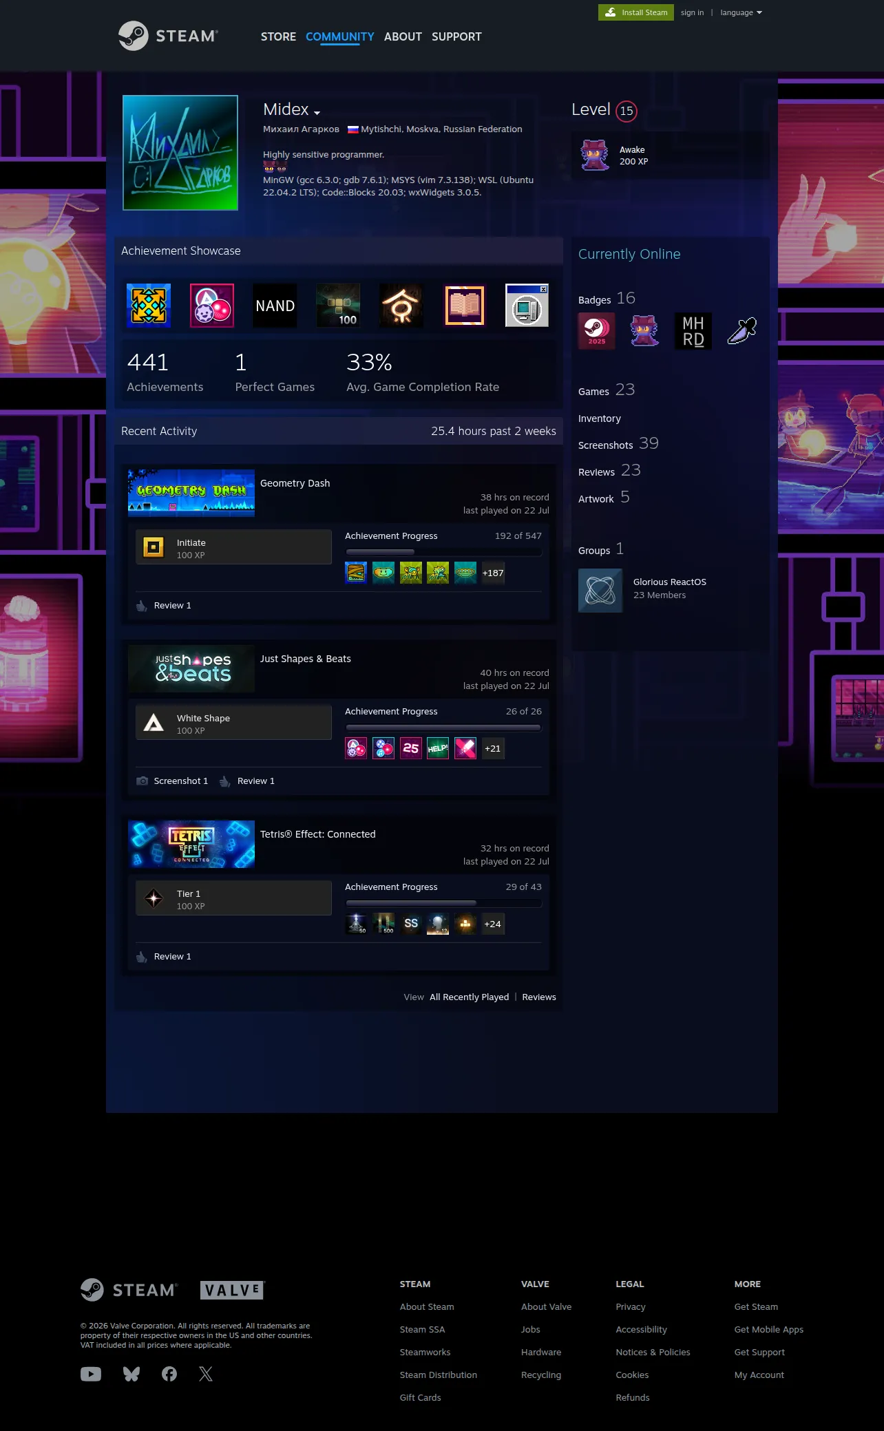Open the Tetris Effect: Connected game banner
884x1431 pixels.
coord(191,844)
